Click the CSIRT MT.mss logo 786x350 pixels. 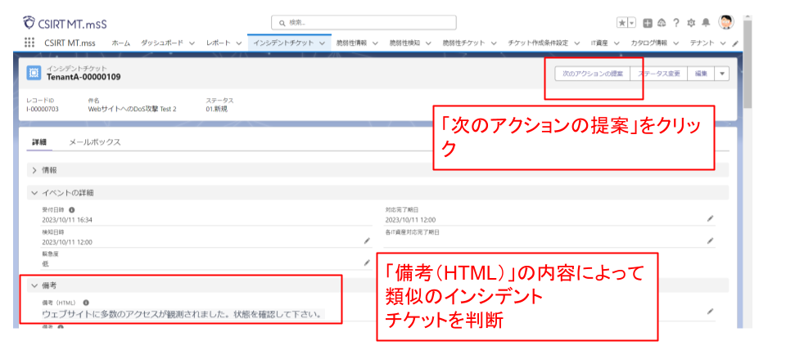click(x=65, y=23)
